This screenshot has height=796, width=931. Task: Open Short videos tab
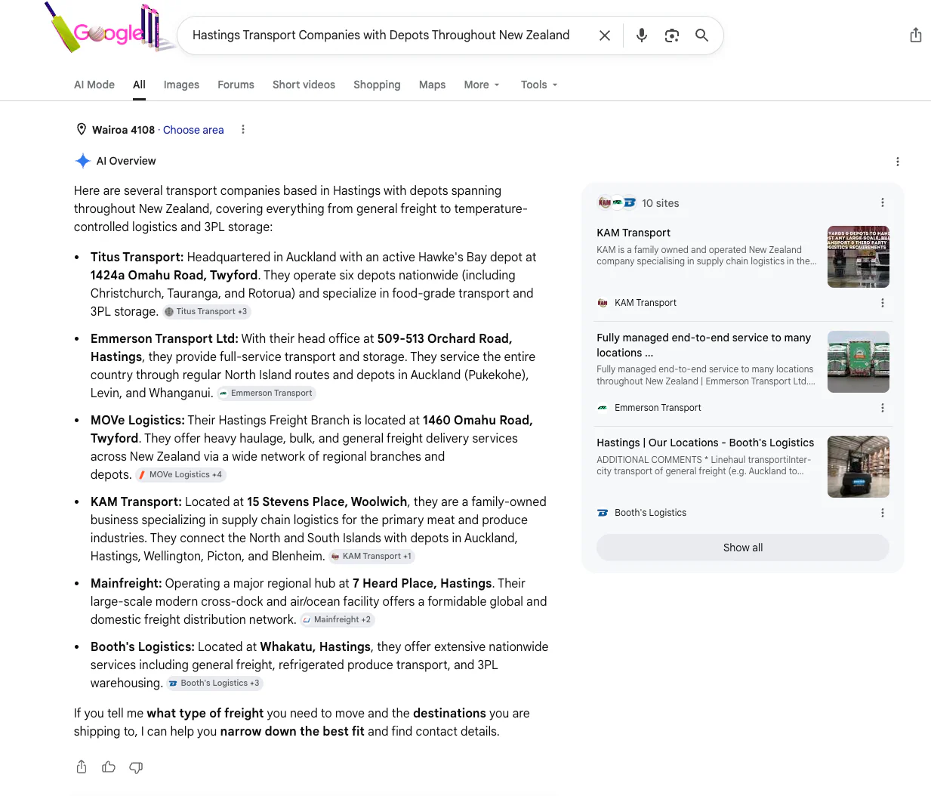[304, 85]
